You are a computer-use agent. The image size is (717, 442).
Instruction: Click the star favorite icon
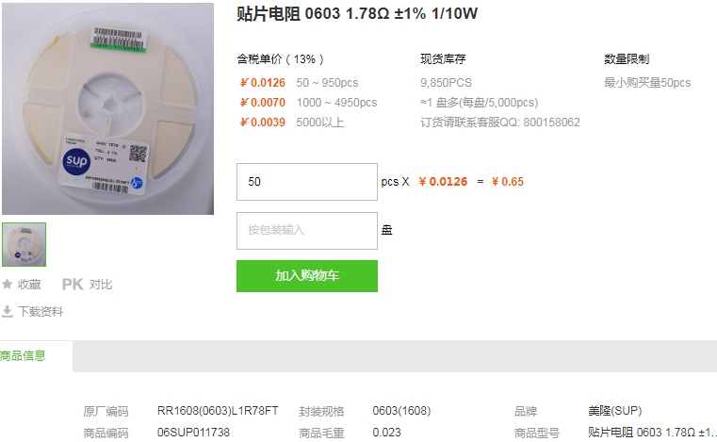pos(7,285)
